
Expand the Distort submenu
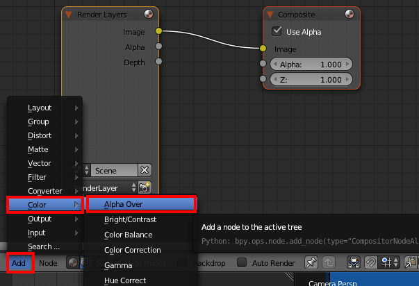point(44,135)
